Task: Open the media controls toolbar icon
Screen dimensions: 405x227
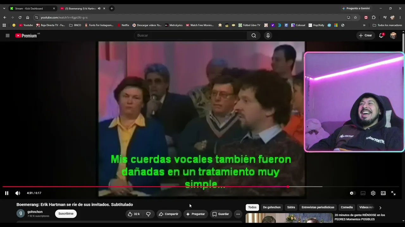Action: [385, 17]
